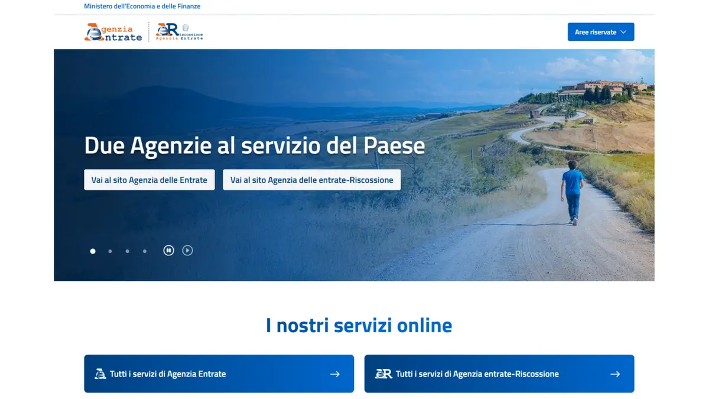Go to the fourth carousel slide dot
Viewport: 709px width, 399px height.
[145, 251]
